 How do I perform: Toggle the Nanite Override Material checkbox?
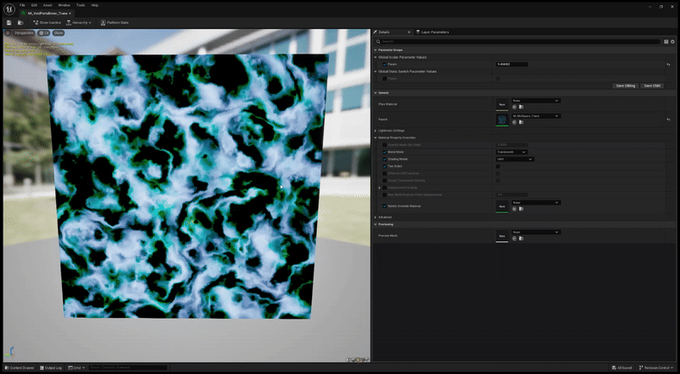click(x=385, y=206)
